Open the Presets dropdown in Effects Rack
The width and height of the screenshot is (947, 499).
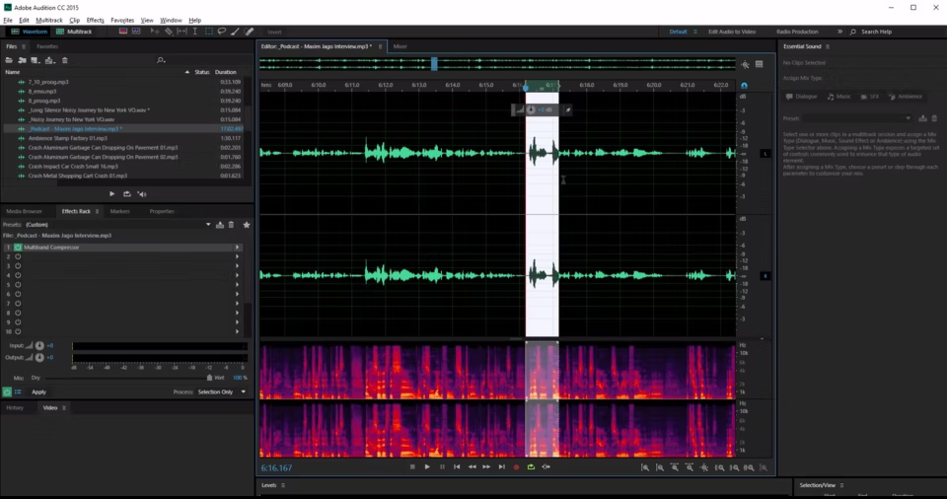click(x=208, y=225)
